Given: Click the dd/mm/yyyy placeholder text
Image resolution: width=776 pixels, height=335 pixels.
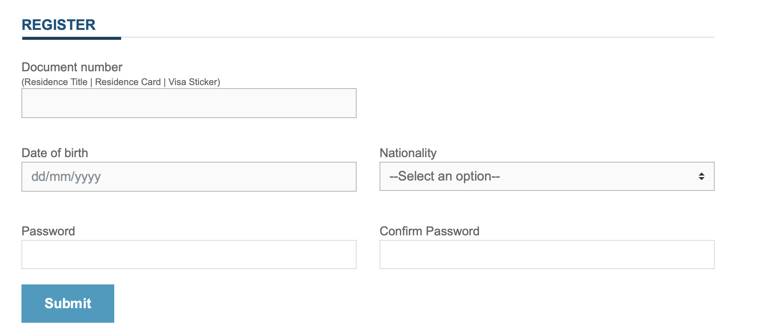Looking at the screenshot, I should pyautogui.click(x=66, y=177).
